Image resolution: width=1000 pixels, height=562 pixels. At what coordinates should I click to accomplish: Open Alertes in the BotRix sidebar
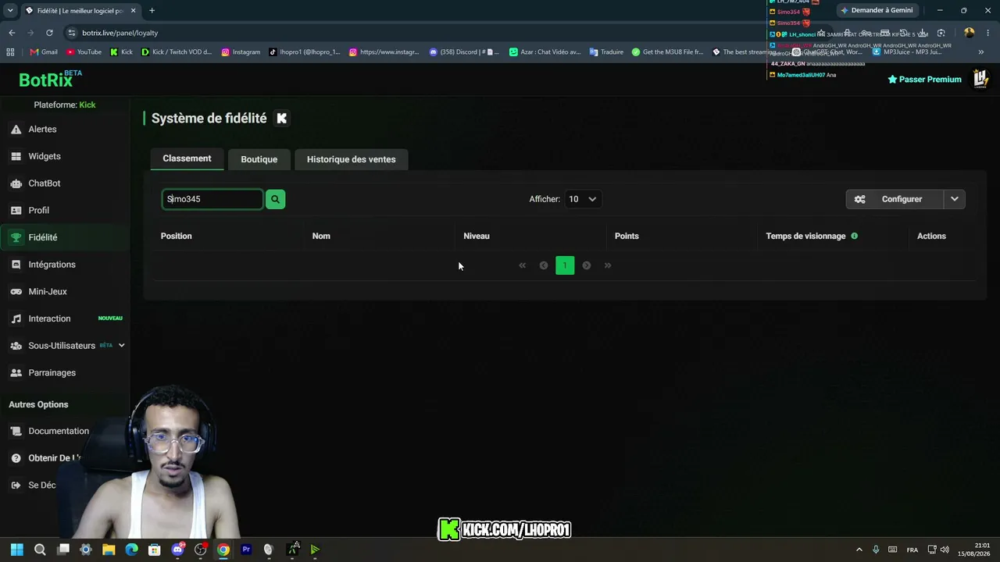[x=42, y=129]
